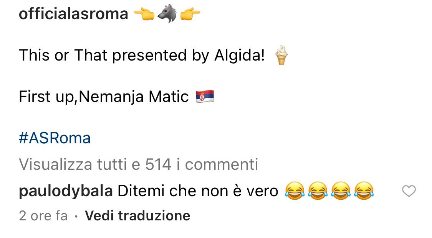Click the third laughing emoji in the comment
The width and height of the screenshot is (432, 238).
(341, 191)
